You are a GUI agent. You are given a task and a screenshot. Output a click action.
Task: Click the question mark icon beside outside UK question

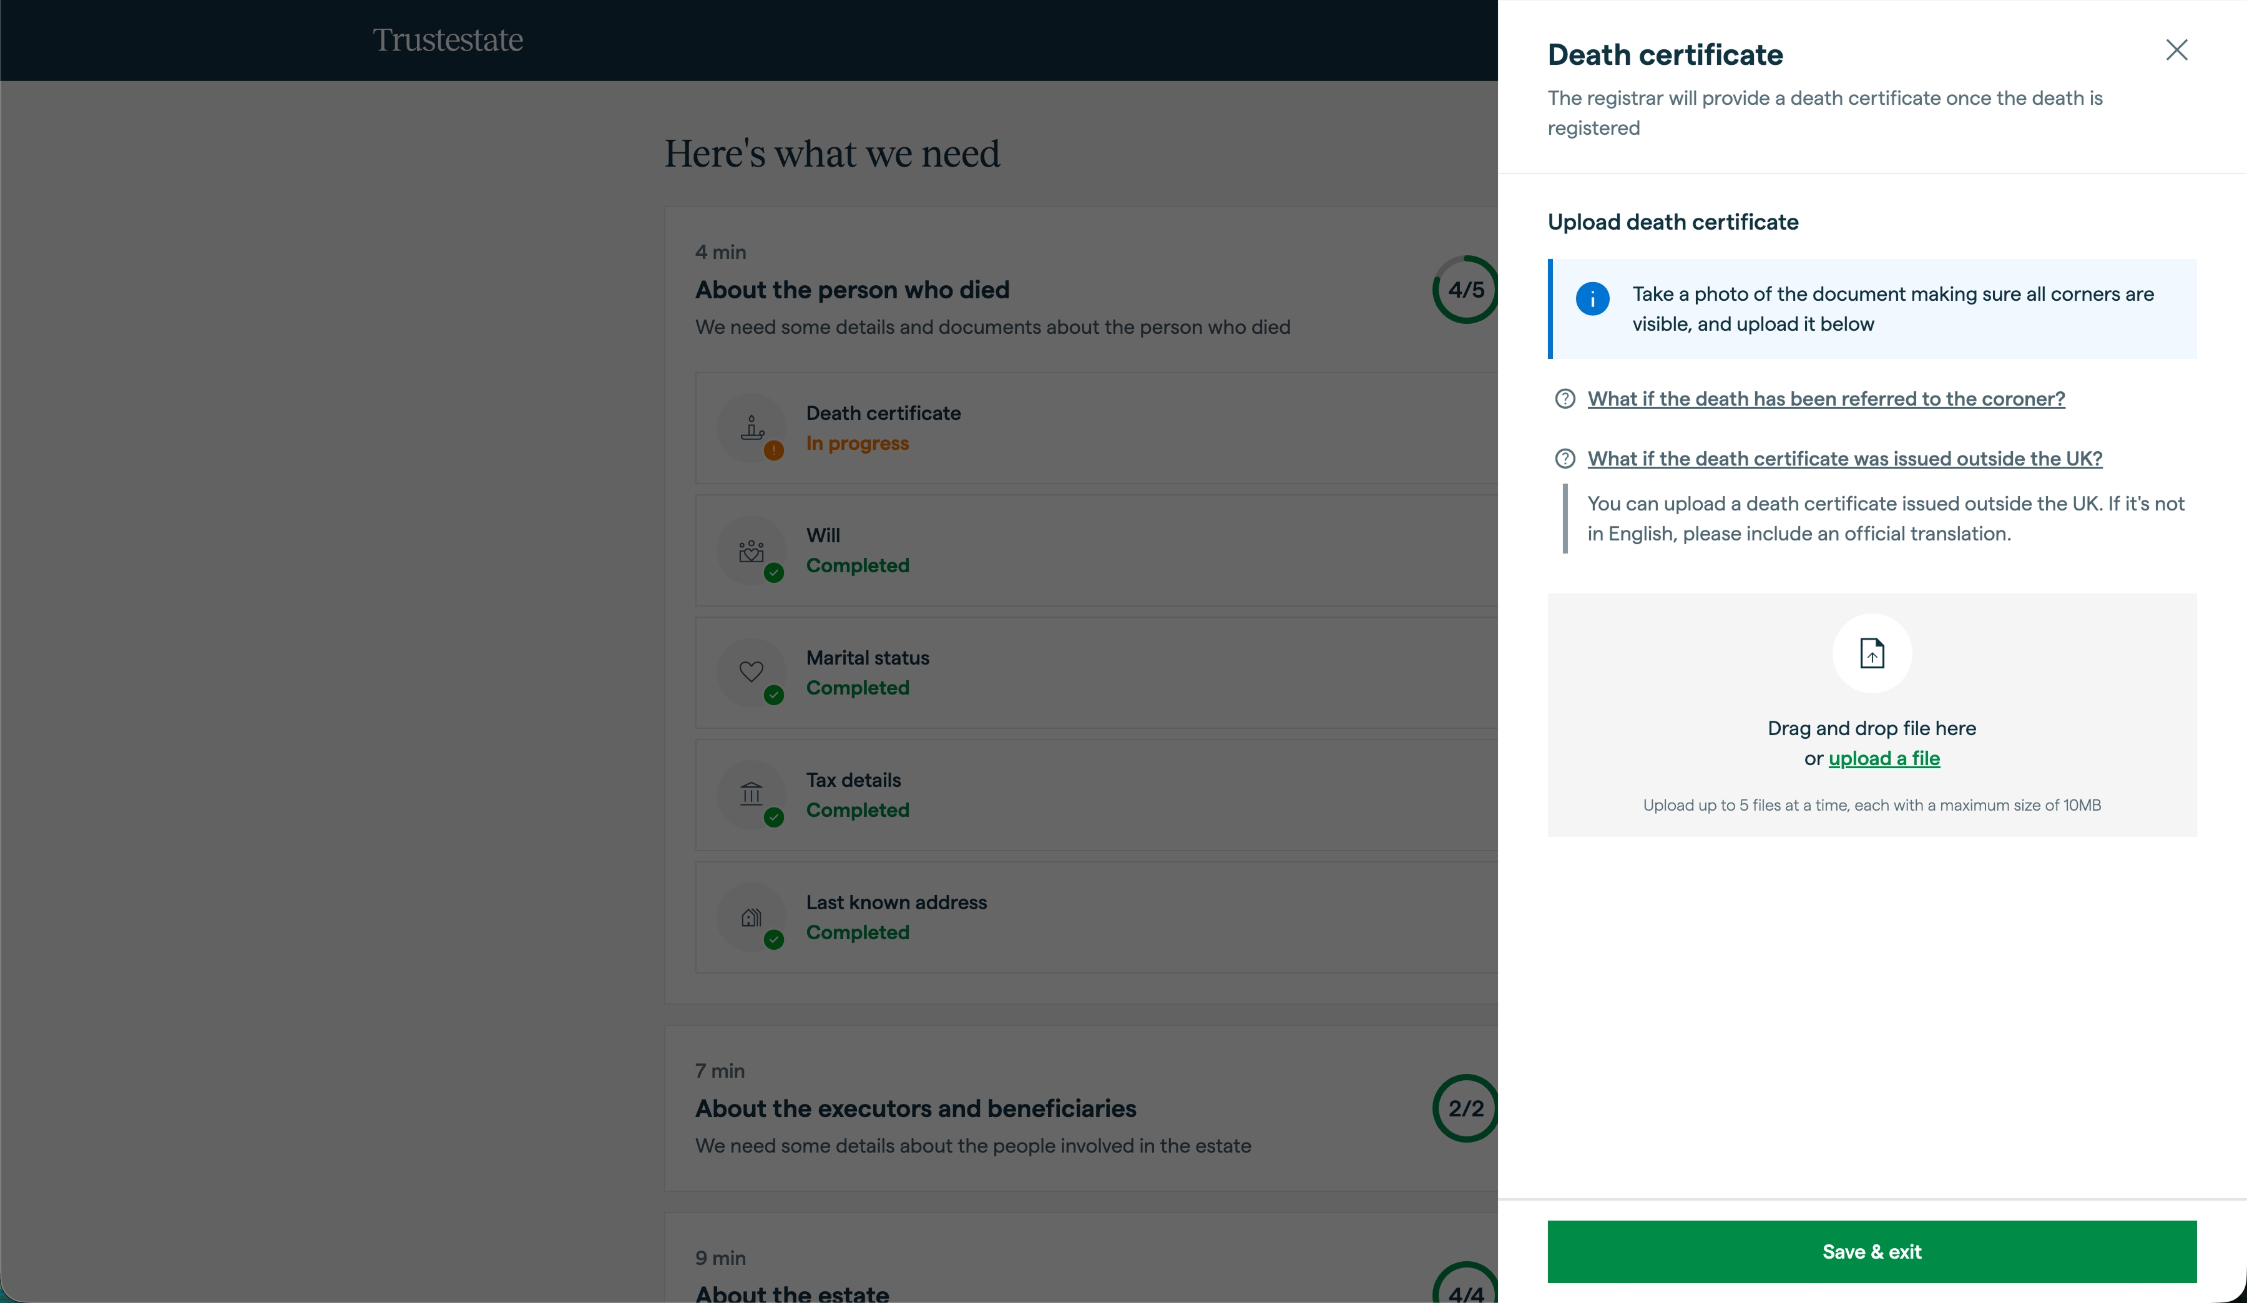(x=1565, y=458)
